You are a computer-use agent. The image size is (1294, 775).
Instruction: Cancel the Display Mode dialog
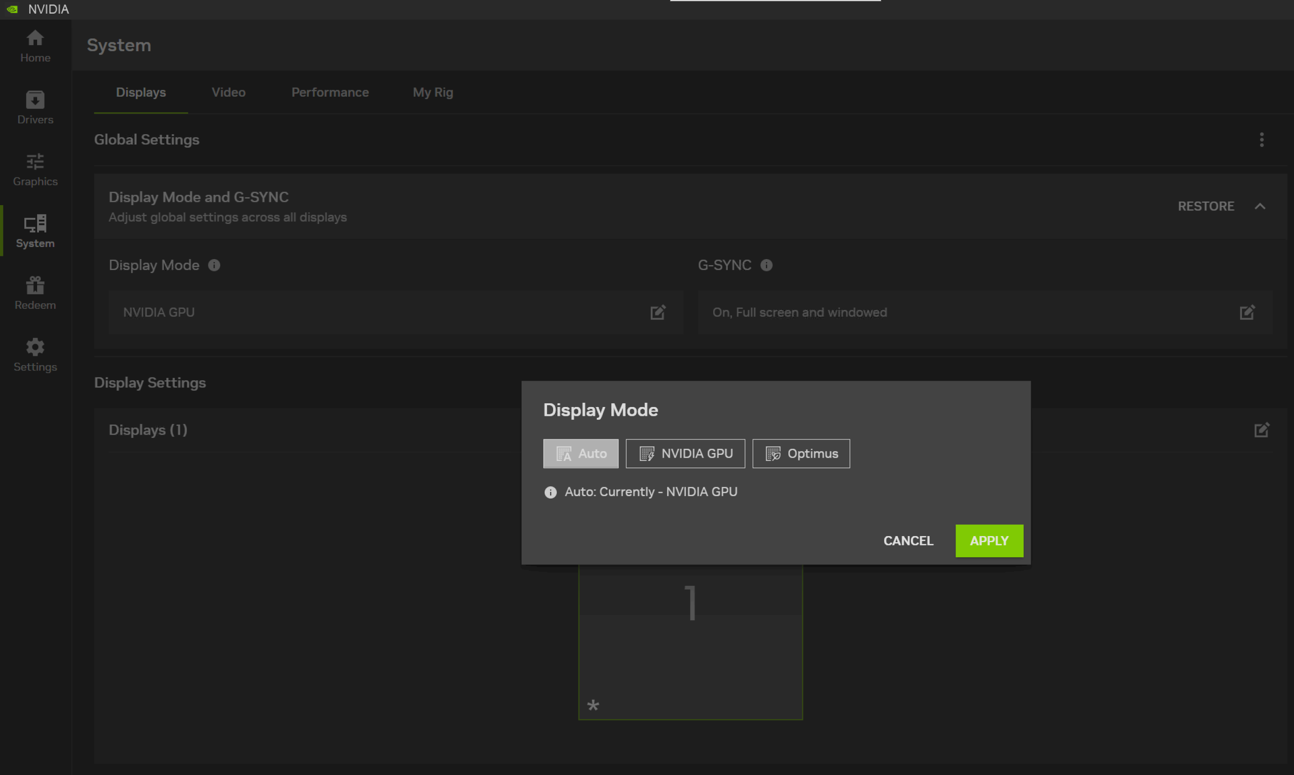tap(908, 540)
